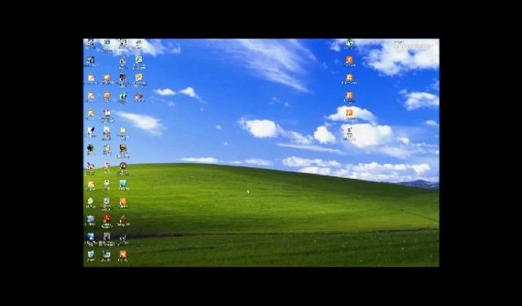This screenshot has height=306, width=522.
Task: Click the round red-and-black desktop icon
Action: (123, 166)
